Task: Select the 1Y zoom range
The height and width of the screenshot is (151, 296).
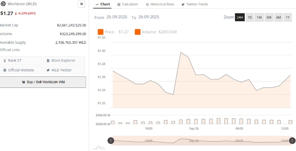Action: click(287, 17)
